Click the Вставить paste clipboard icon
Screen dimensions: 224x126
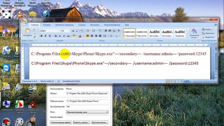pyautogui.click(x=27, y=31)
